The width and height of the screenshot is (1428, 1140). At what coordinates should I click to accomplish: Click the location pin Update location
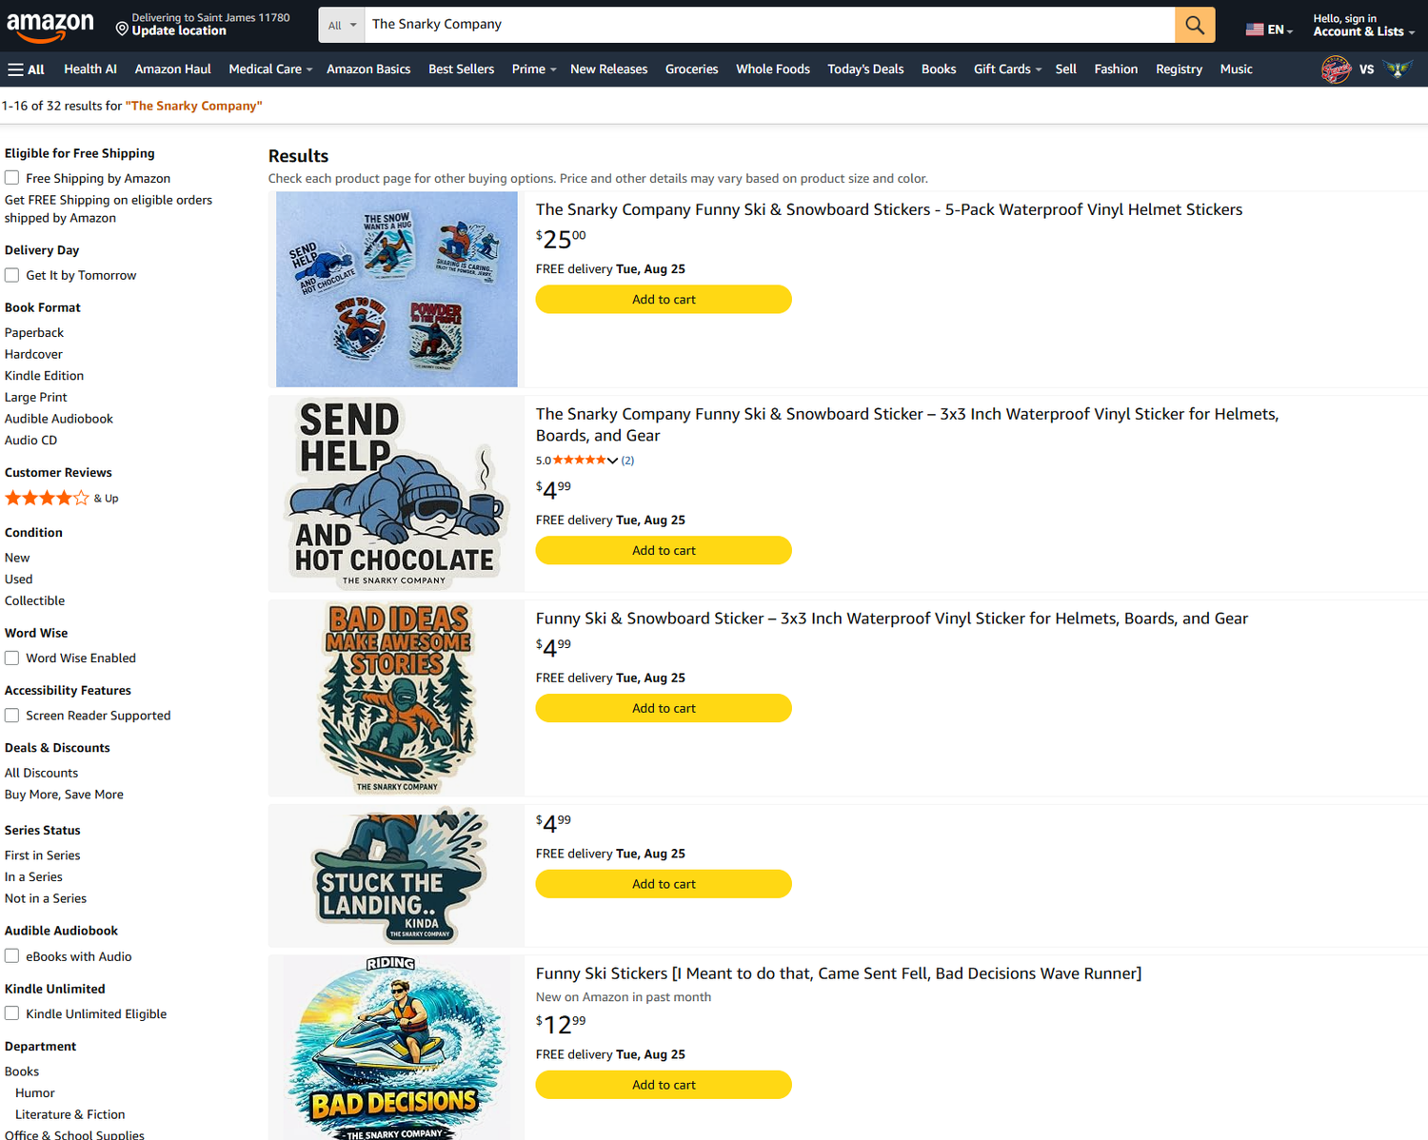(203, 25)
